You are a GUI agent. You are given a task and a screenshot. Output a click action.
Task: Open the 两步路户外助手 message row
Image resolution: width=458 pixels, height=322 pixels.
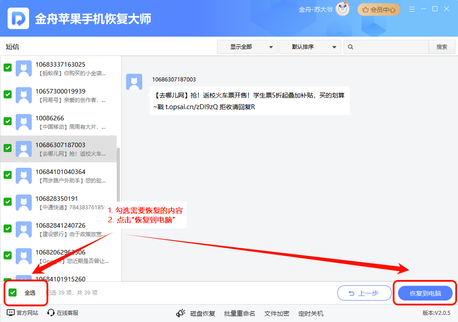(59, 176)
